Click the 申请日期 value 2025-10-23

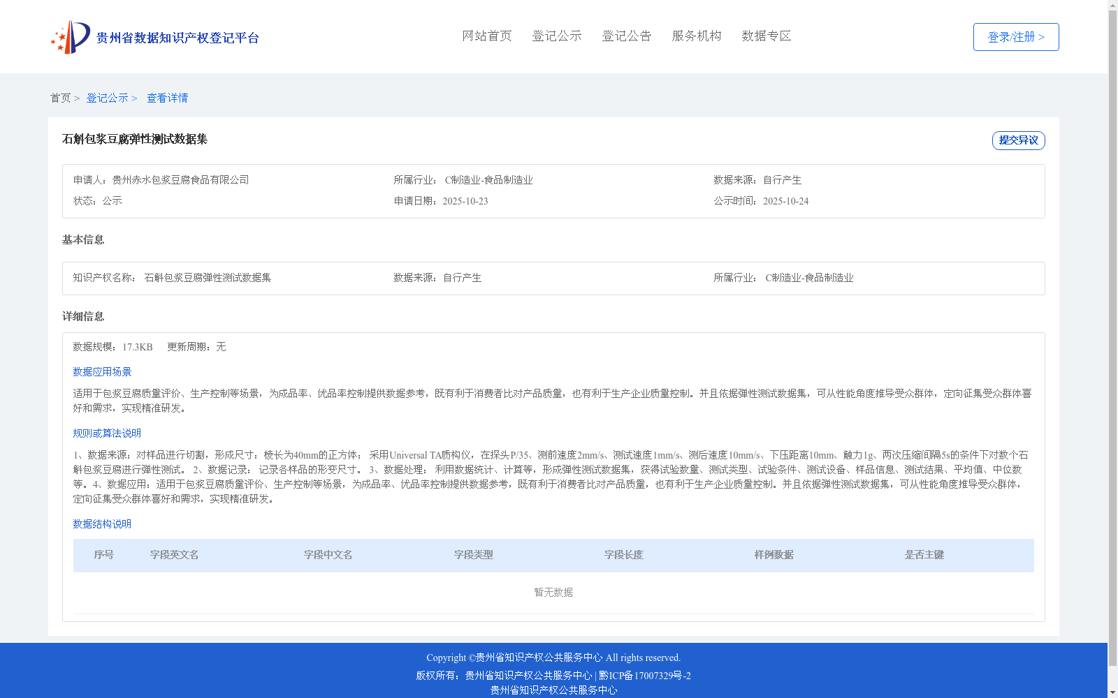tap(465, 201)
